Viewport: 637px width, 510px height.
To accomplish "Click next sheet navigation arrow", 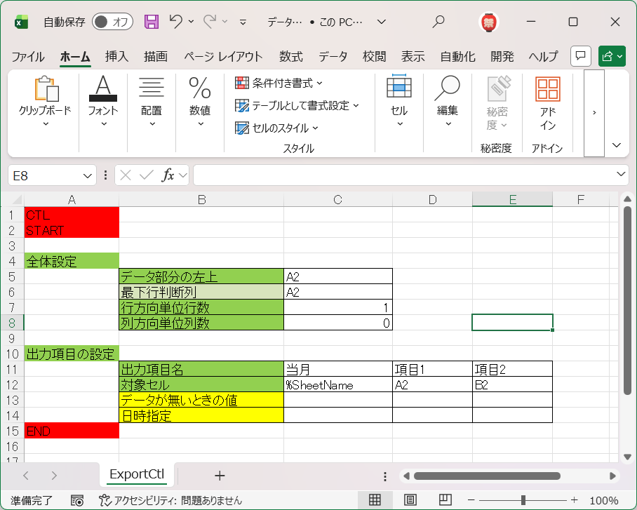I will (x=55, y=476).
